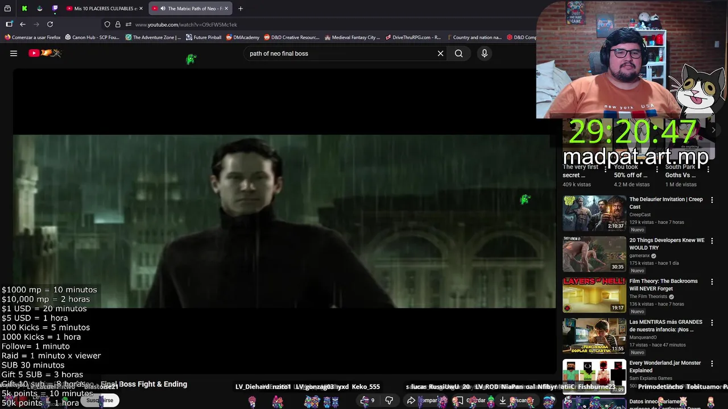The width and height of the screenshot is (728, 409).
Task: Open a new browser tab
Action: pos(241,9)
